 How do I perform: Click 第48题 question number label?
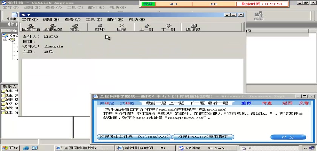(107, 103)
